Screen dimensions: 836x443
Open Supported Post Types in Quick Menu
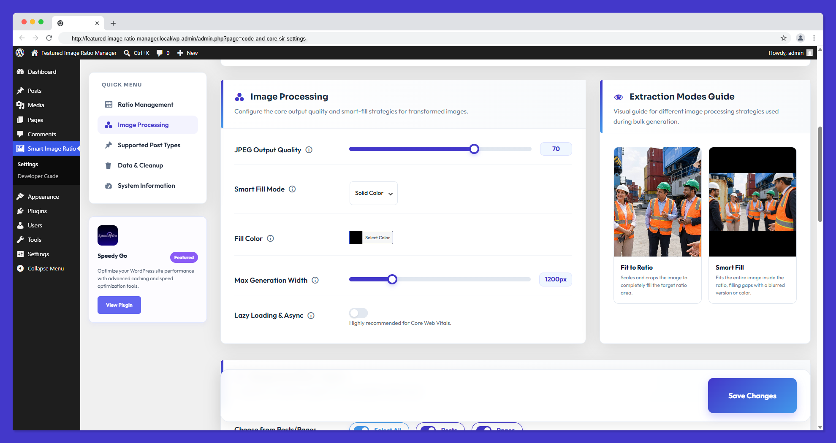(x=148, y=145)
